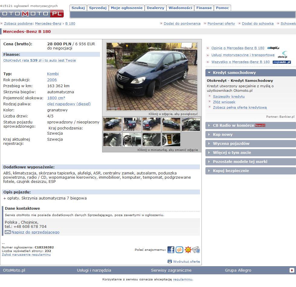Click the 2006 production year link
The image size is (296, 287).
click(52, 80)
